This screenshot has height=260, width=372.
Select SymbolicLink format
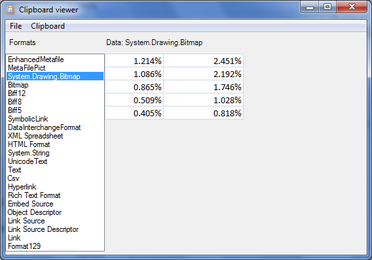[x=55, y=119]
